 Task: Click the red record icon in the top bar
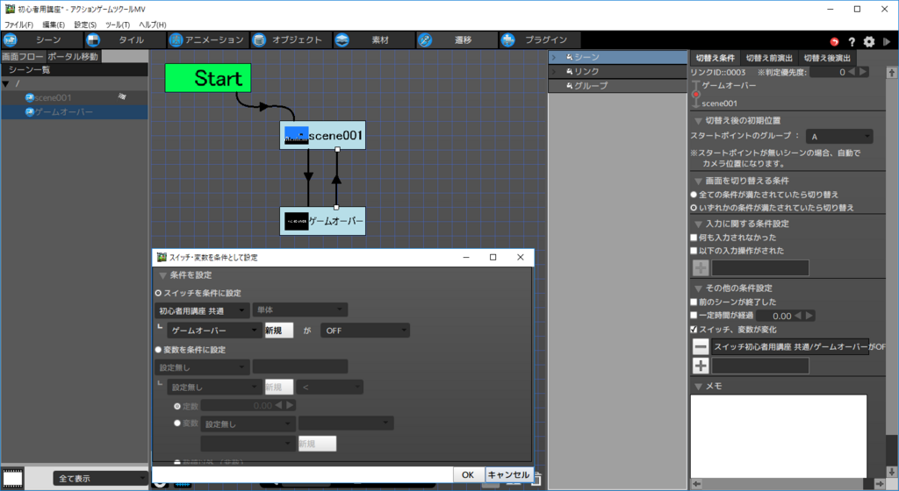tap(834, 42)
